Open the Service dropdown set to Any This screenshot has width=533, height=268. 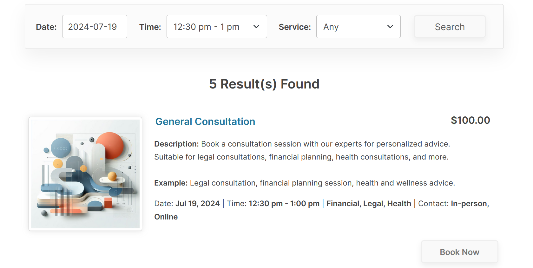click(358, 27)
